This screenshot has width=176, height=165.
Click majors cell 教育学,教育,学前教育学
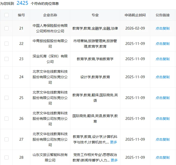(95, 59)
